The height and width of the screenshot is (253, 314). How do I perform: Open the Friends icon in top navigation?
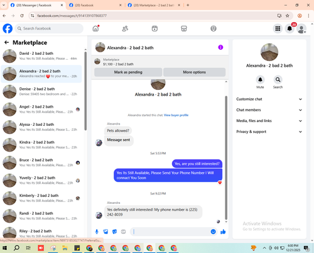click(x=125, y=28)
